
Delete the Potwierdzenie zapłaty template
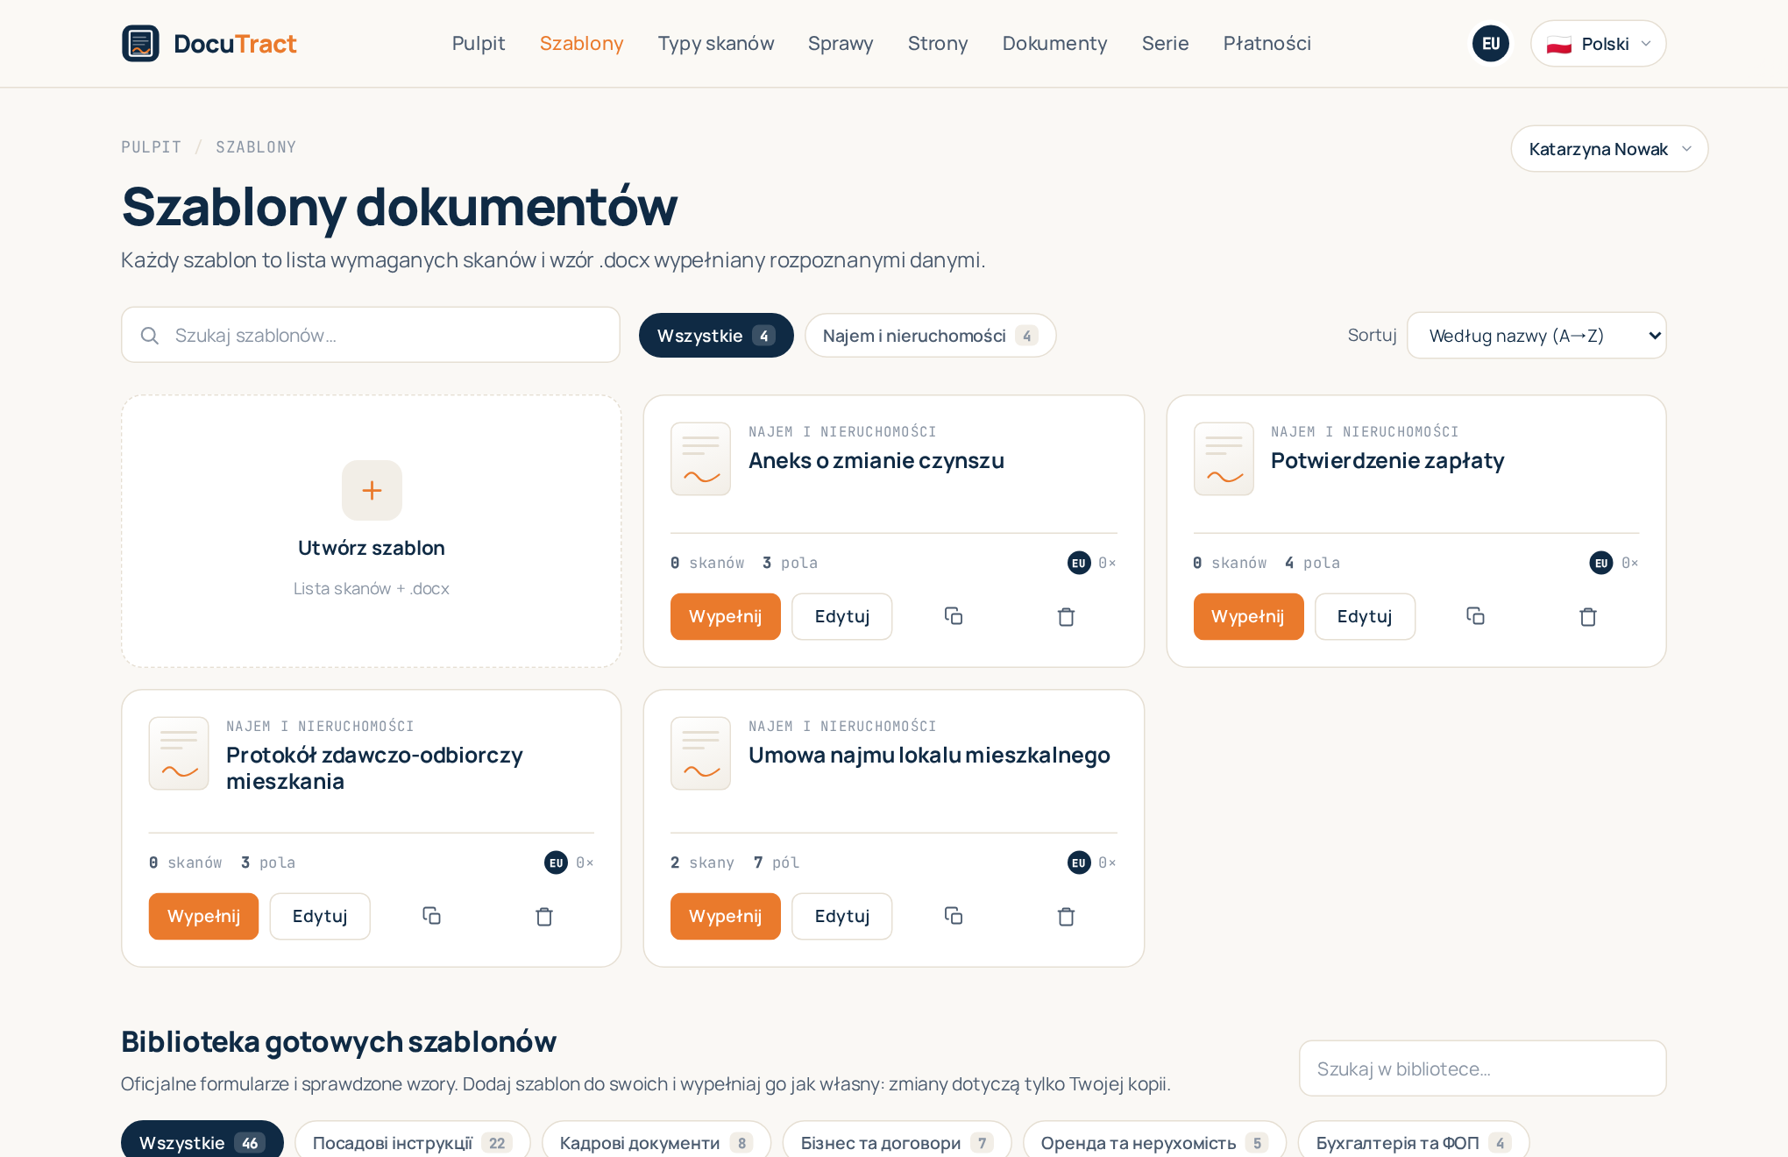[x=1588, y=616]
